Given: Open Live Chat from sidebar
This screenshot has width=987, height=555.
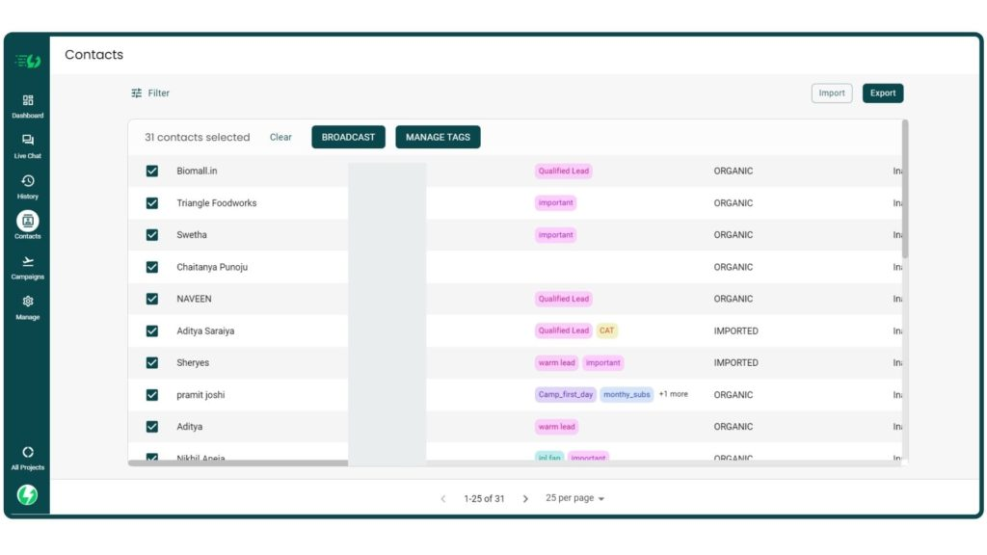Looking at the screenshot, I should coord(27,141).
